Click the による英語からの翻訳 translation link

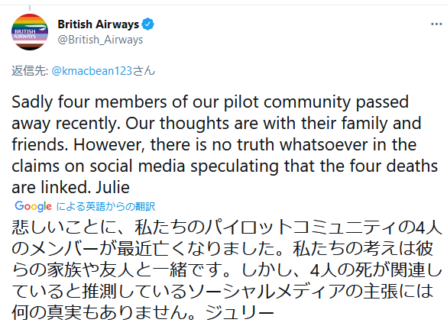[x=105, y=206]
